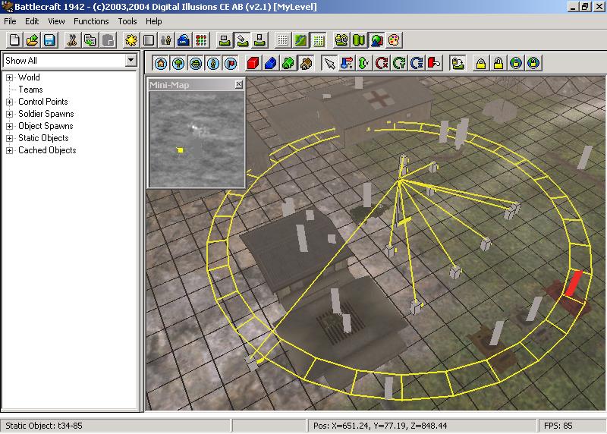Screen dimensions: 607x434
Task: Click the red green blue shapes icon
Action: click(x=376, y=40)
